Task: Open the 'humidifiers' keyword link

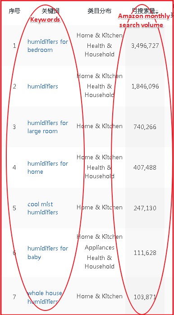Action: tap(43, 86)
